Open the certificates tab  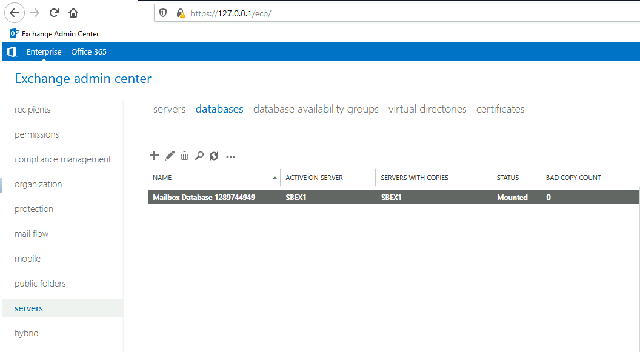501,109
